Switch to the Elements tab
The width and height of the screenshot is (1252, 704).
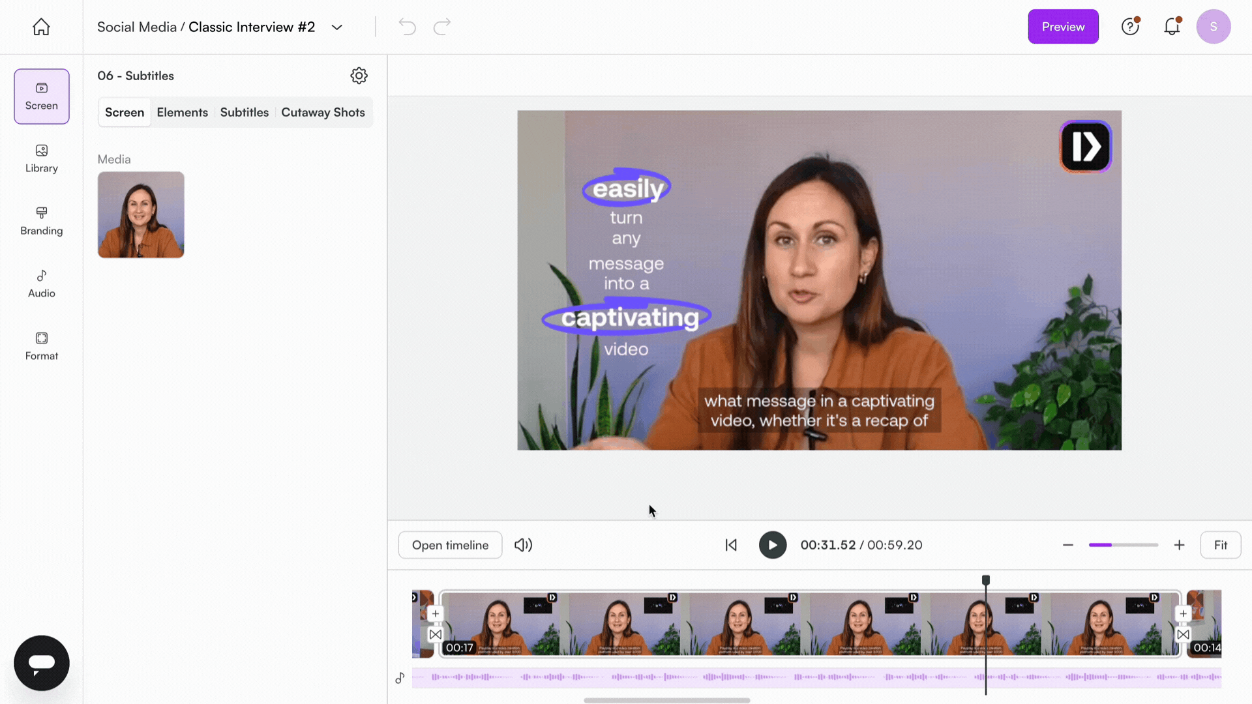(182, 112)
